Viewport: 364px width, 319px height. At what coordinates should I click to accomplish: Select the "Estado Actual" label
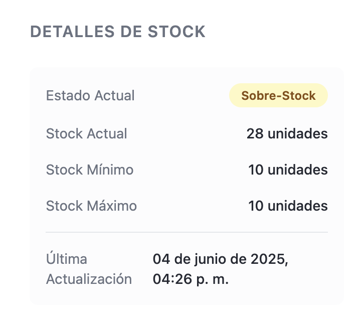(x=90, y=96)
